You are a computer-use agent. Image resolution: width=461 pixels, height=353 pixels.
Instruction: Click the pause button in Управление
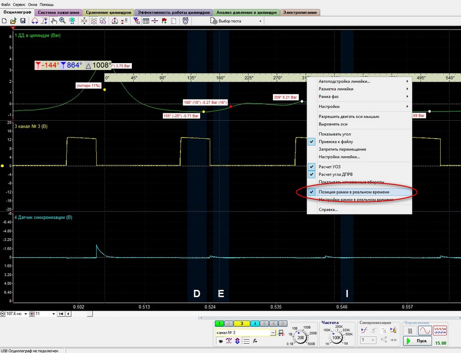pyautogui.click(x=410, y=331)
